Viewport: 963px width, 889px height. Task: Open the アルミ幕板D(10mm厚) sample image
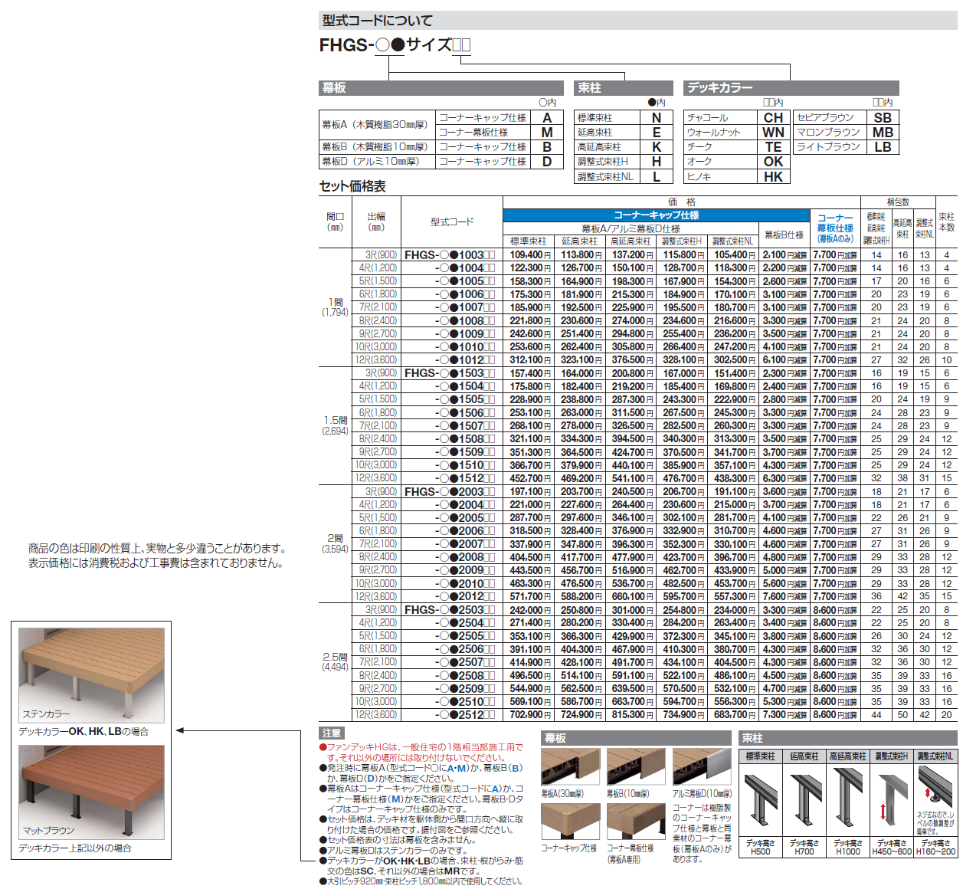[x=702, y=767]
